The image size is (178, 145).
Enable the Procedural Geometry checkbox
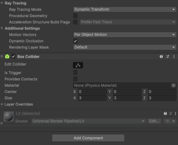tap(75, 16)
